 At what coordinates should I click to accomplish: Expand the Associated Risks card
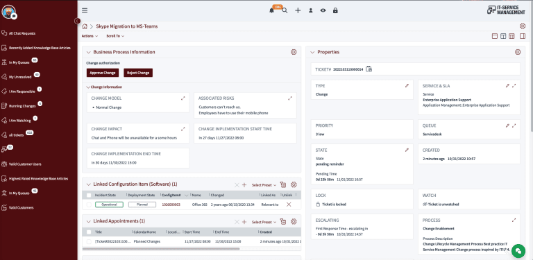click(290, 98)
